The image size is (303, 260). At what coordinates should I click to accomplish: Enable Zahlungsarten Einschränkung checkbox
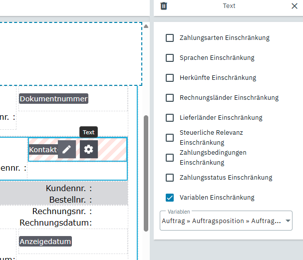[170, 38]
